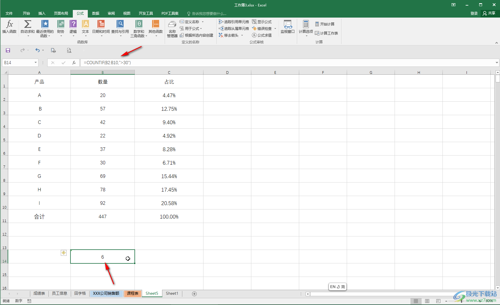
Task: Open the Financial (财务) functions list
Action: [x=61, y=28]
